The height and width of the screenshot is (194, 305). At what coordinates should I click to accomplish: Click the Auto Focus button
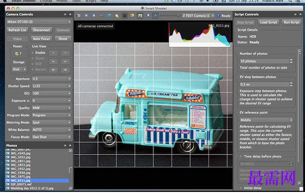click(x=41, y=39)
